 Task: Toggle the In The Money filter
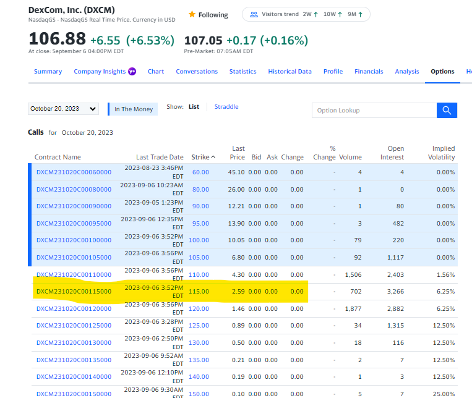(x=133, y=109)
